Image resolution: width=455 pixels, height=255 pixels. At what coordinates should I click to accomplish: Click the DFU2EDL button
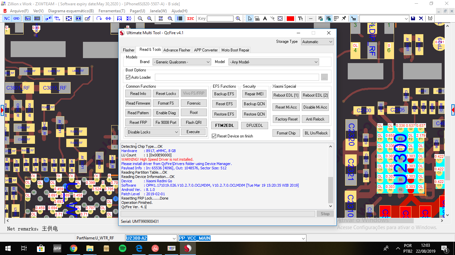pos(255,126)
